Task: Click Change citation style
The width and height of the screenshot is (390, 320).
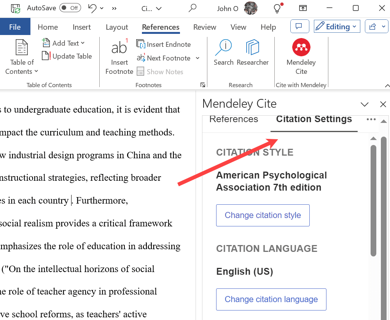Action: (x=263, y=215)
